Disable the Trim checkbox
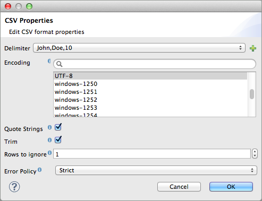The height and width of the screenshot is (201, 262). tap(58, 139)
